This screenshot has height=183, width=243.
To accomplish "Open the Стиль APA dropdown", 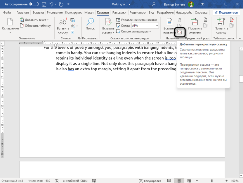I will [x=145, y=26].
